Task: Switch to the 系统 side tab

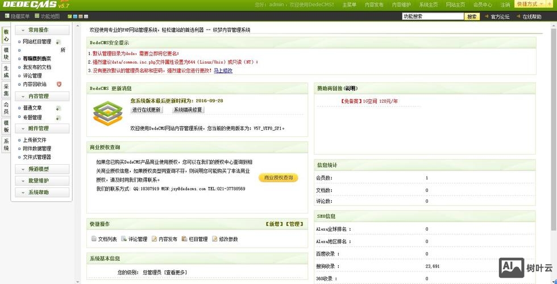Action: [x=6, y=145]
